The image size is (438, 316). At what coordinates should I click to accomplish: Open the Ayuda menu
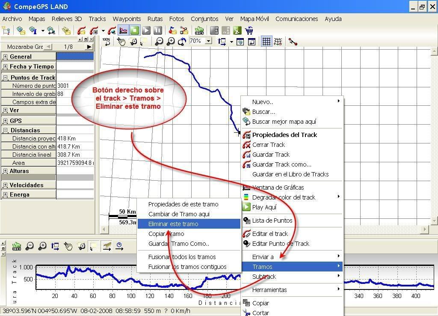333,19
